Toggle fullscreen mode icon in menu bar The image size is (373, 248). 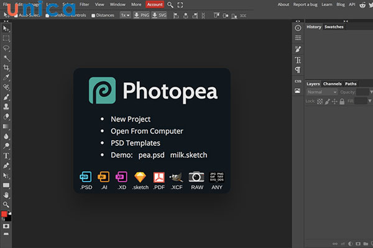(x=180, y=5)
